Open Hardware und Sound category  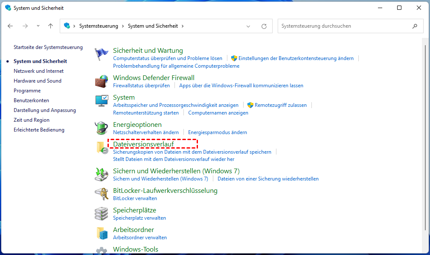[38, 81]
